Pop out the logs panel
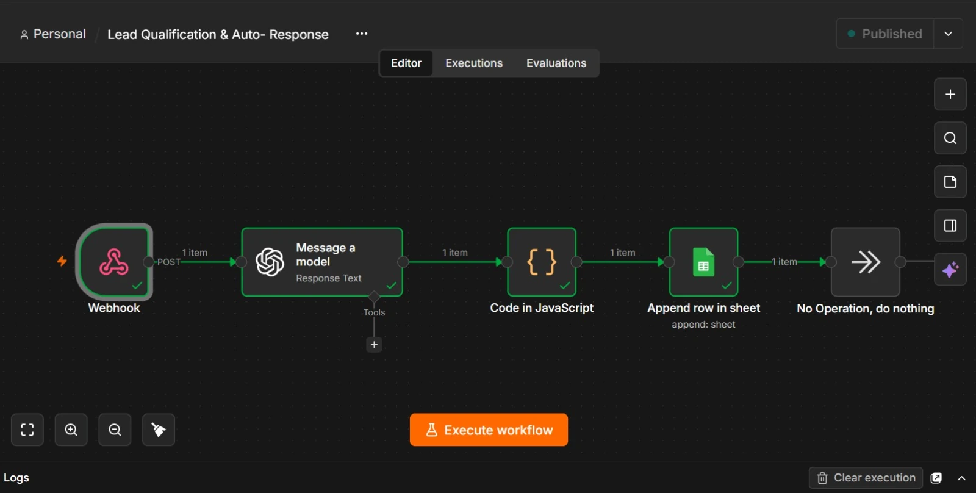This screenshot has height=493, width=976. coord(936,478)
